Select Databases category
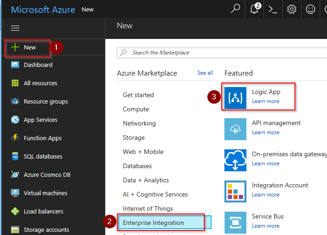327x235 pixels. click(137, 166)
